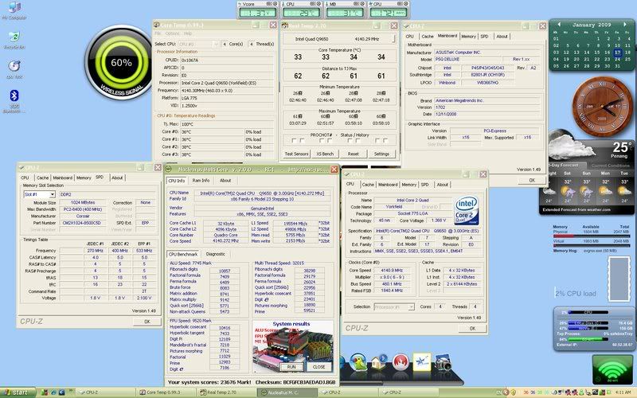
Task: Click the weather cloud and moon icon
Action: point(569,146)
